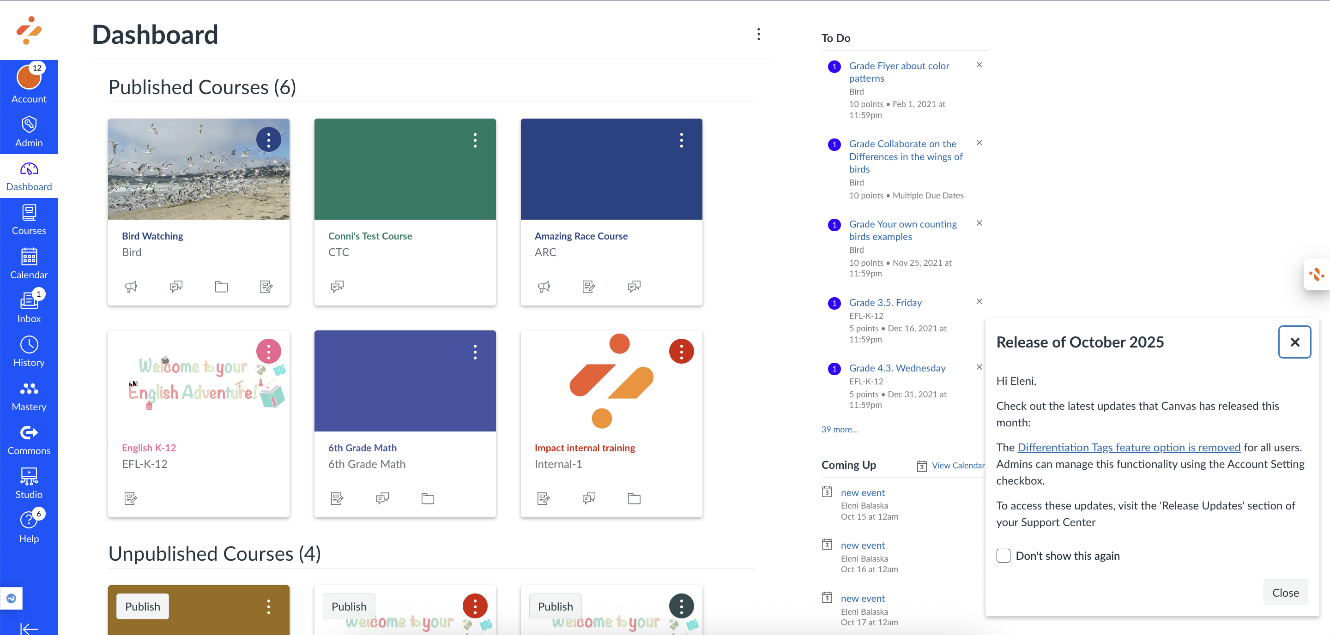Click the Bird Watching announcements megaphone icon

click(x=131, y=287)
